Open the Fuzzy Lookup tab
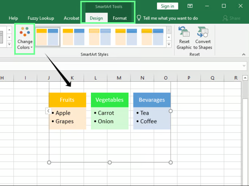The width and height of the screenshot is (249, 186). point(41,18)
